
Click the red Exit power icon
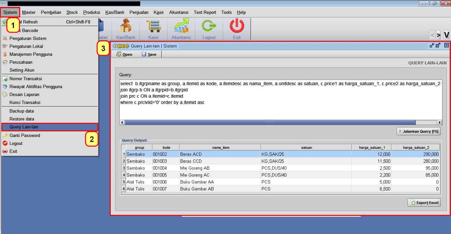tap(237, 29)
